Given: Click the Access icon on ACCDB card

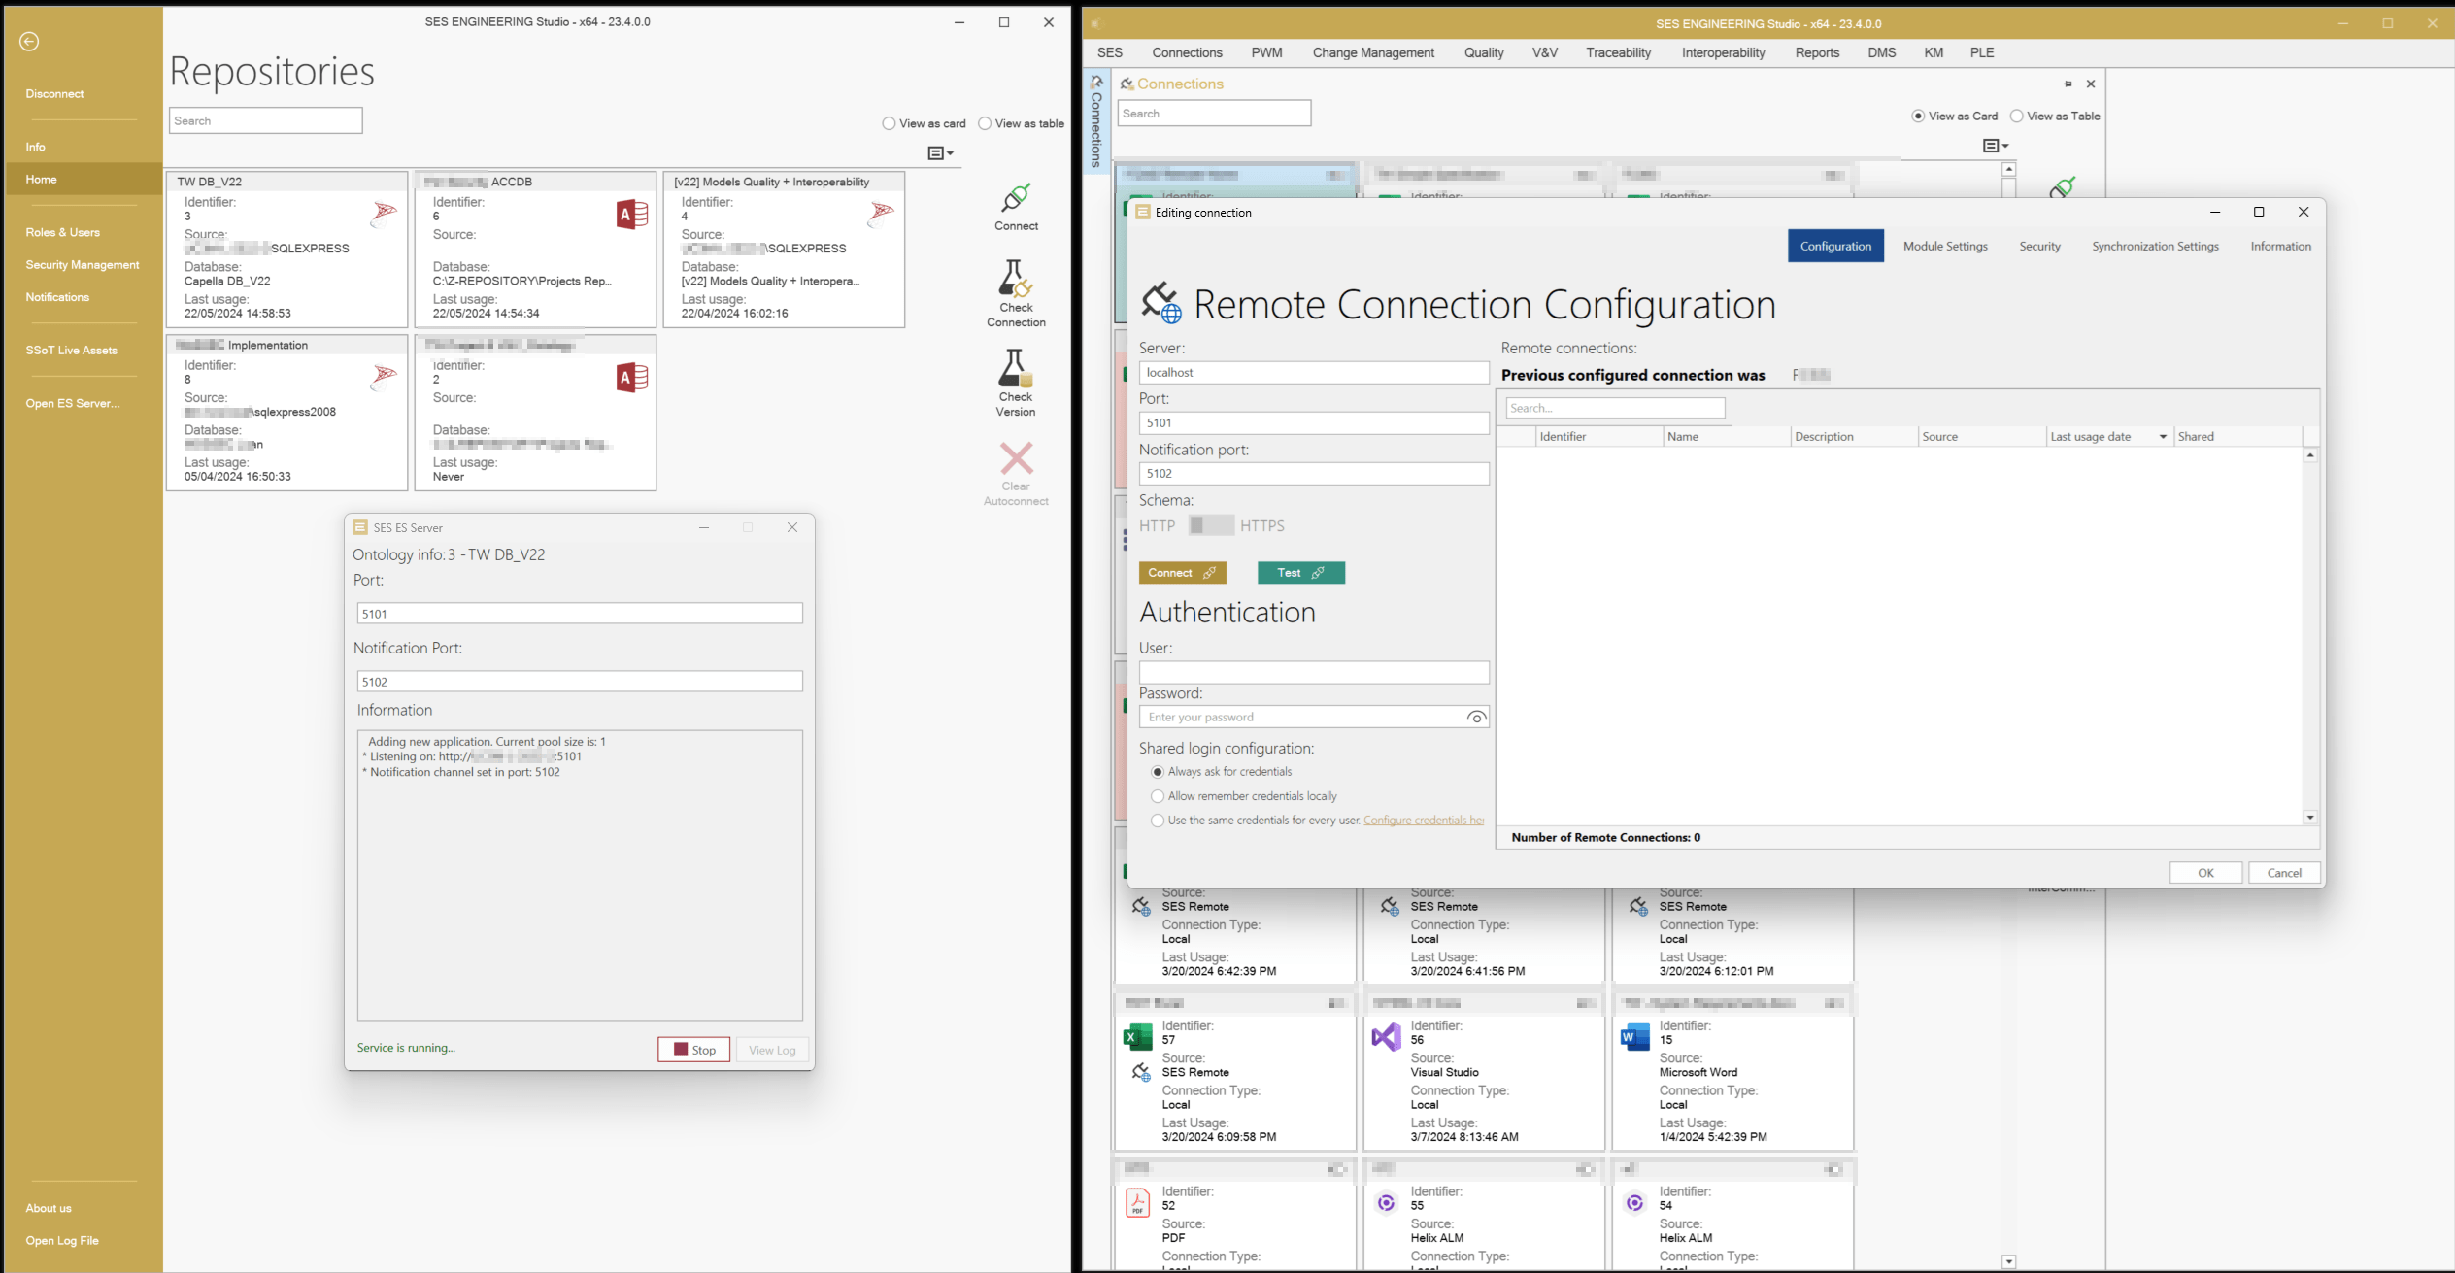Looking at the screenshot, I should point(632,215).
